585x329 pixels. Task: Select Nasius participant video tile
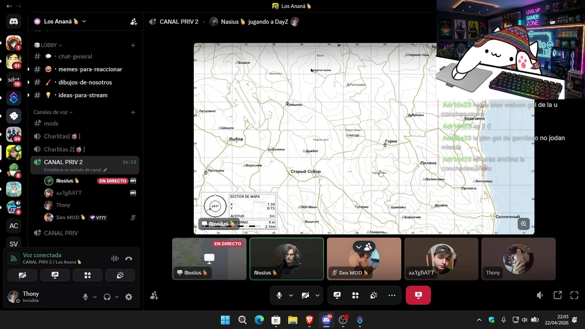pyautogui.click(x=287, y=259)
